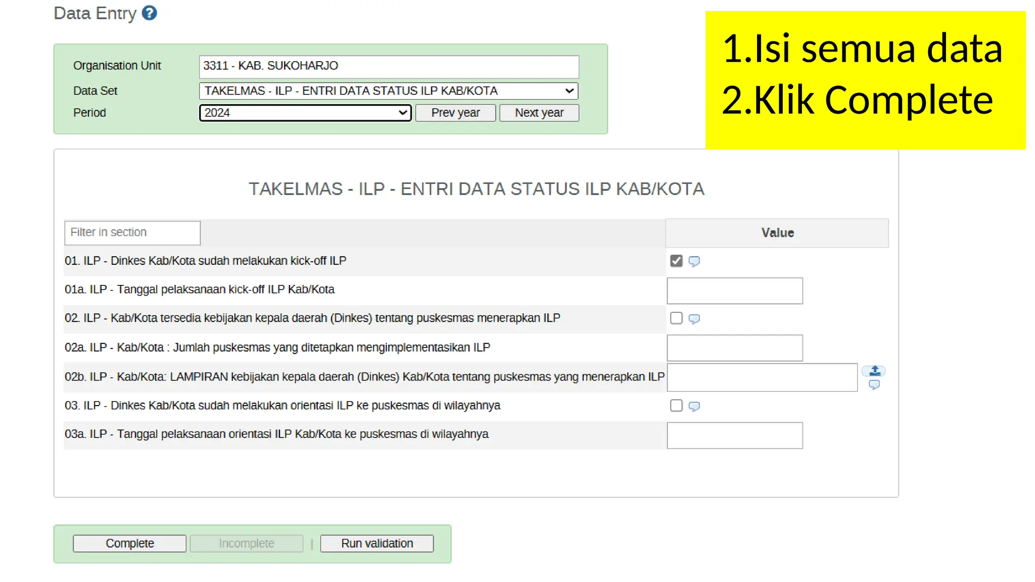The width and height of the screenshot is (1035, 582).
Task: Open comment icon below the upload icon
Action: tap(874, 385)
